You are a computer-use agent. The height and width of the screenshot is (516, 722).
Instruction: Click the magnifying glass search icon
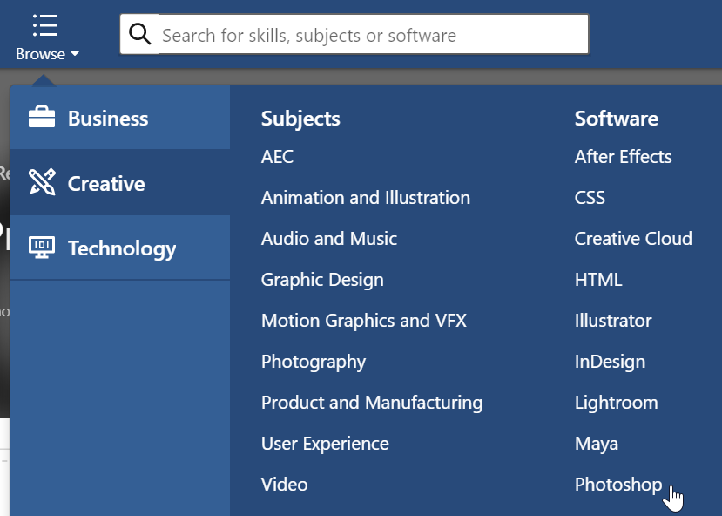(x=140, y=35)
